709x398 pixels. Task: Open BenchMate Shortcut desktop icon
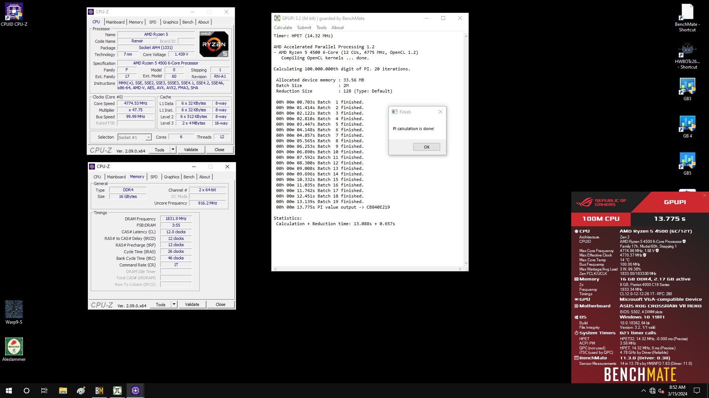(687, 18)
